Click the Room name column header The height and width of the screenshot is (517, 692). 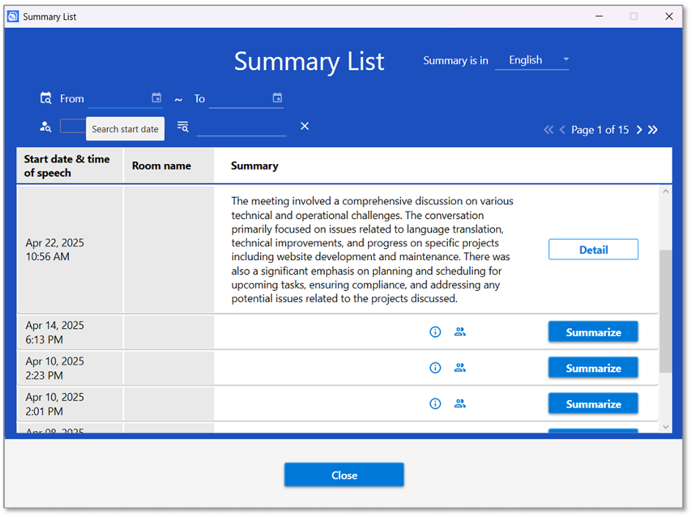click(169, 165)
